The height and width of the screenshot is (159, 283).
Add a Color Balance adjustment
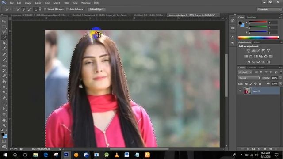251,56
